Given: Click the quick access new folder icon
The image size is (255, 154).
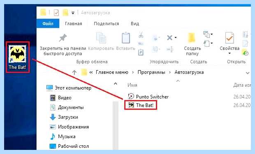Looking at the screenshot, I should pos(65,13).
